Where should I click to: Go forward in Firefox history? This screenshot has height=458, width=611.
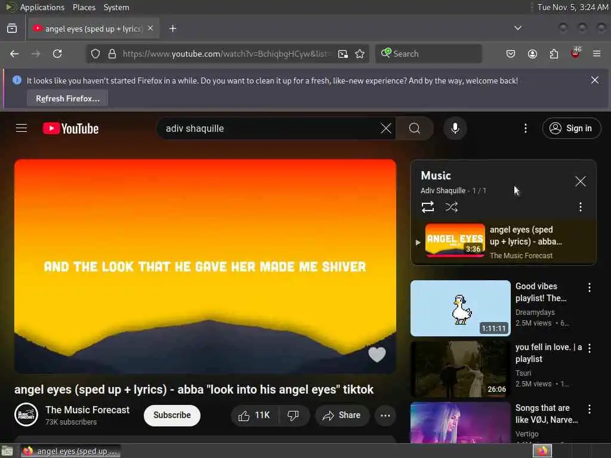click(36, 54)
